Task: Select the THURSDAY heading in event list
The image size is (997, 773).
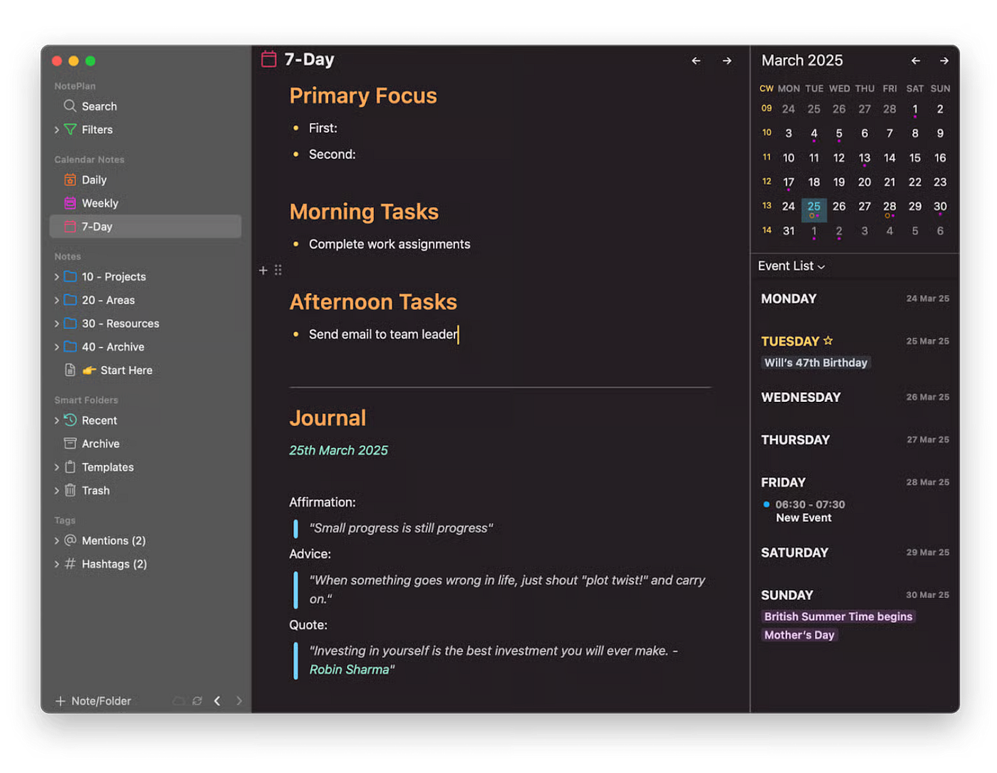Action: [x=795, y=440]
